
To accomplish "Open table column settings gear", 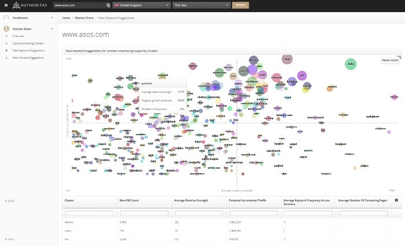I will [396, 200].
